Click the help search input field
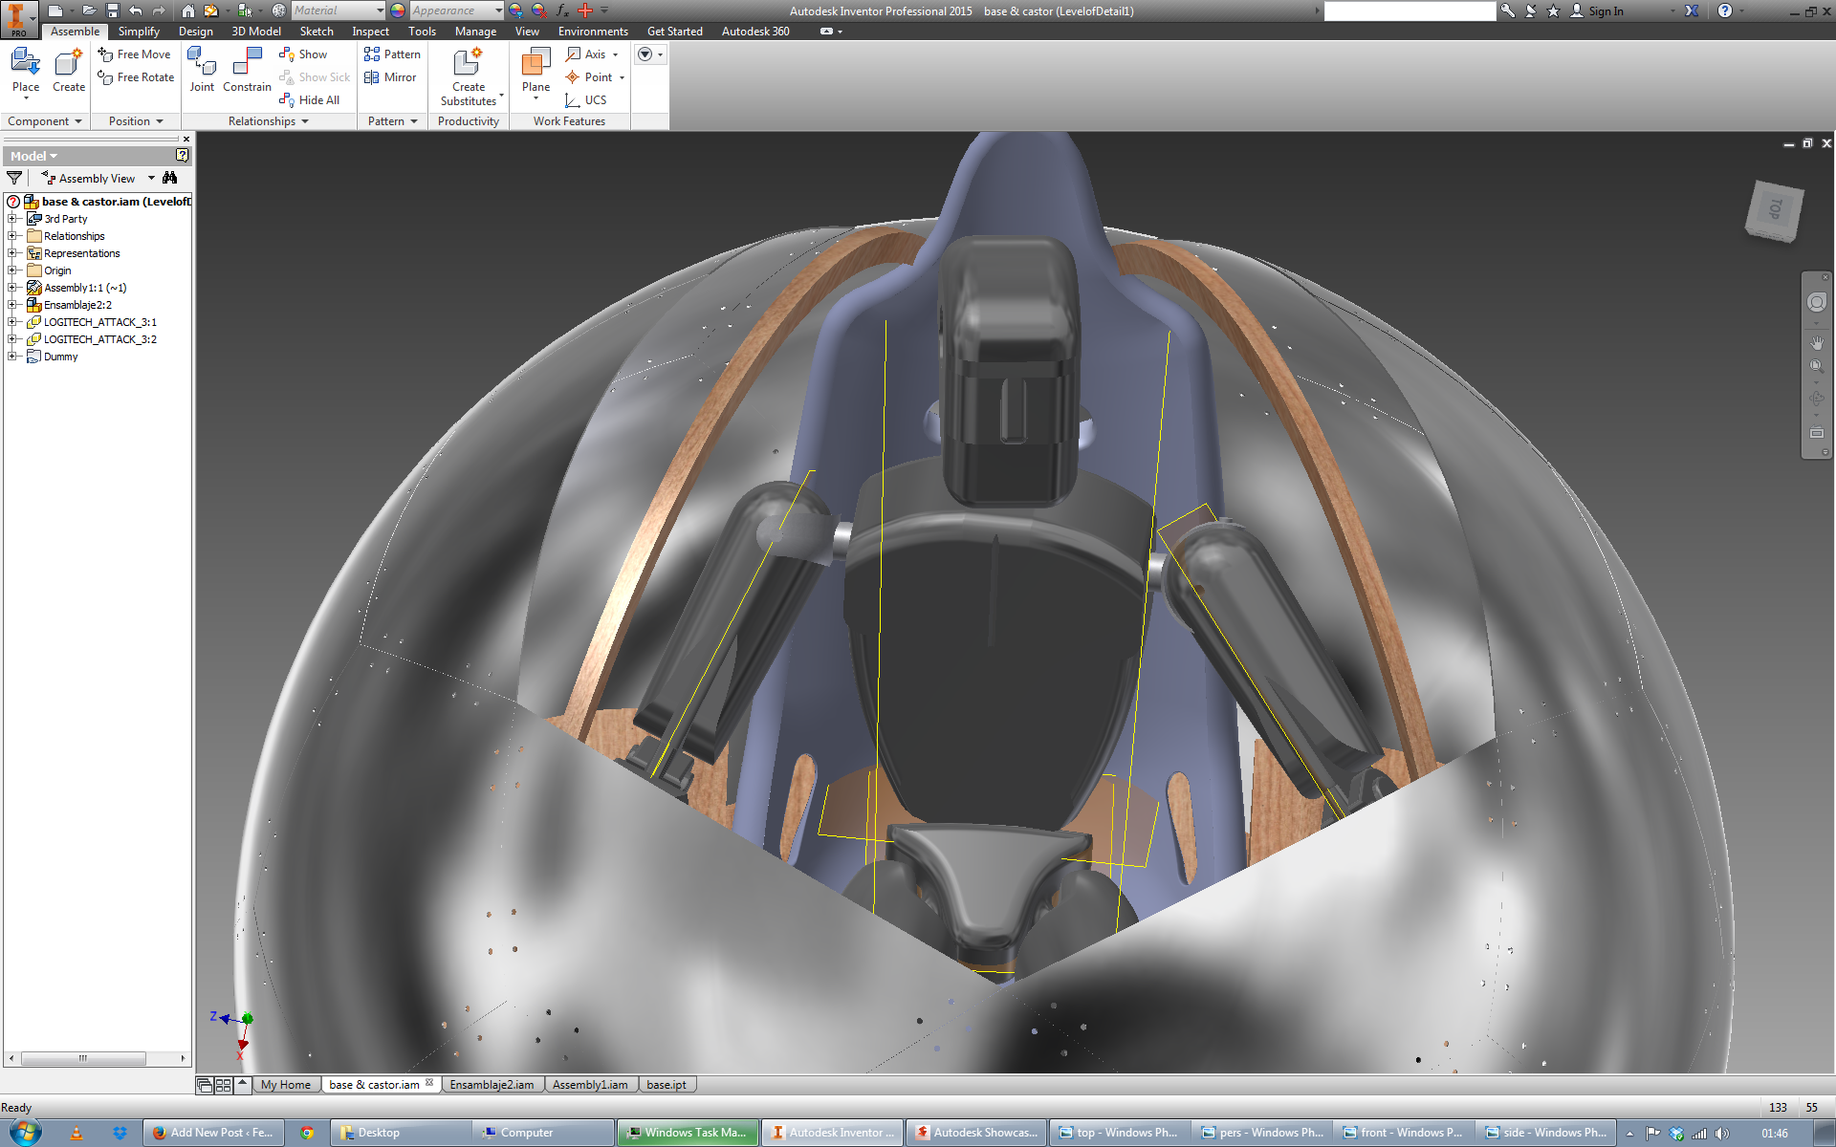The height and width of the screenshot is (1147, 1836). point(1410,11)
